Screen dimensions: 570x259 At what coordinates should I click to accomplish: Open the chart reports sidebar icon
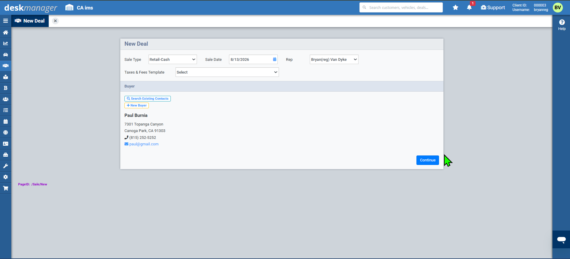pos(5,43)
